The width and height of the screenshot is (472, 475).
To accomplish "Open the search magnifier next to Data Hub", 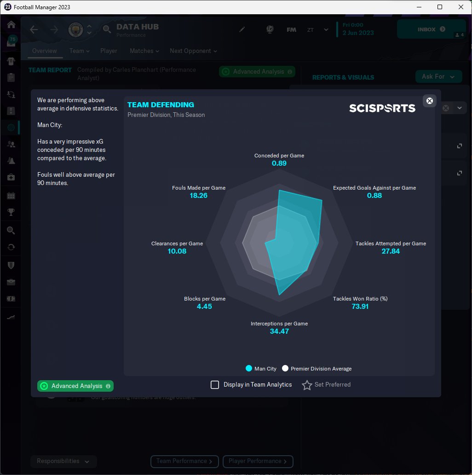I will pyautogui.click(x=107, y=29).
